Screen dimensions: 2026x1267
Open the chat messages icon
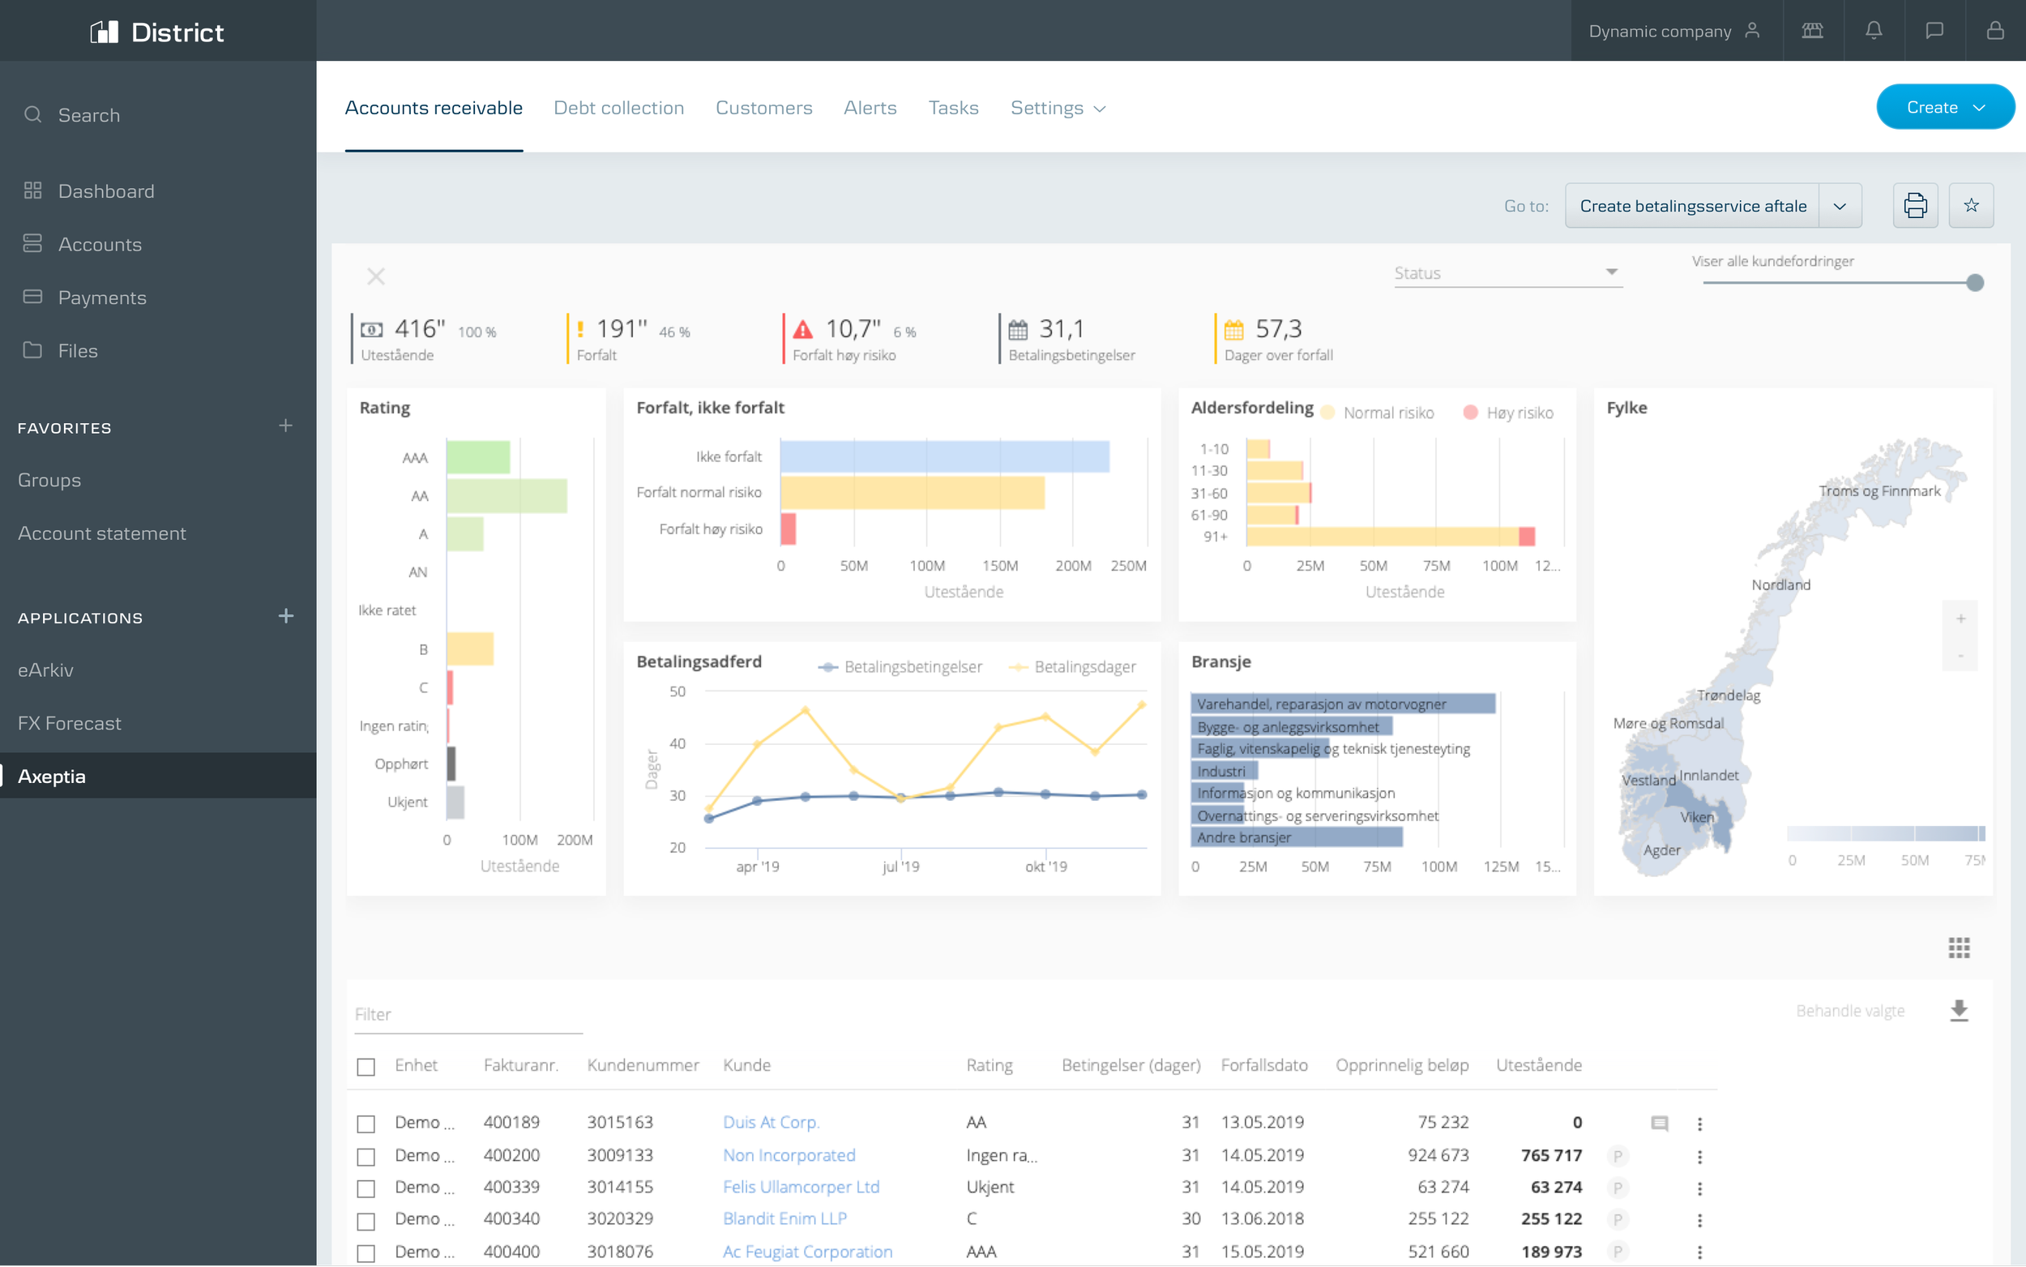(x=1934, y=31)
